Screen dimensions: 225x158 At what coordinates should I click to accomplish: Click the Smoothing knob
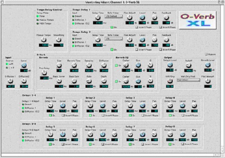click(58, 40)
